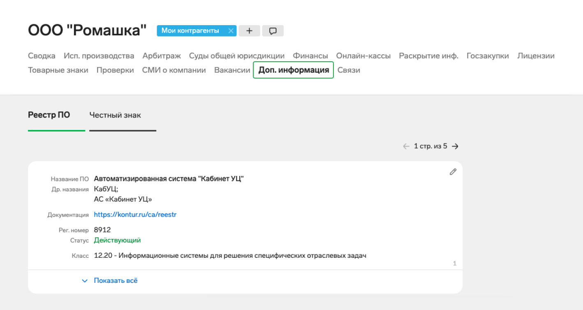Click the alternative name КабУЦ;
This screenshot has height=310, width=583.
point(106,189)
